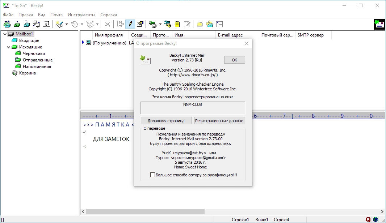Click the thread tree view toolbar icon
Image resolution: width=386 pixels, height=223 pixels.
point(120,24)
